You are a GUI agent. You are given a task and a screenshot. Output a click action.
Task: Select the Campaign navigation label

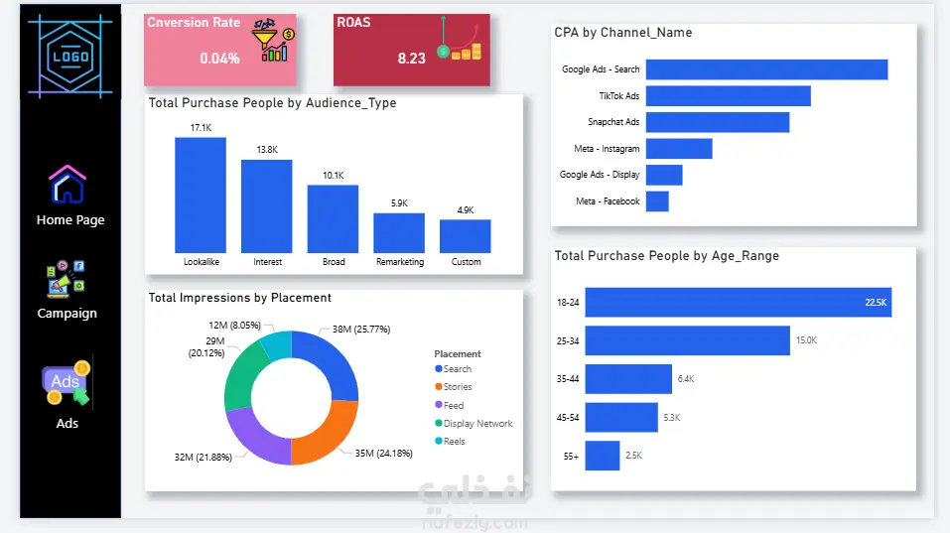pyautogui.click(x=67, y=313)
